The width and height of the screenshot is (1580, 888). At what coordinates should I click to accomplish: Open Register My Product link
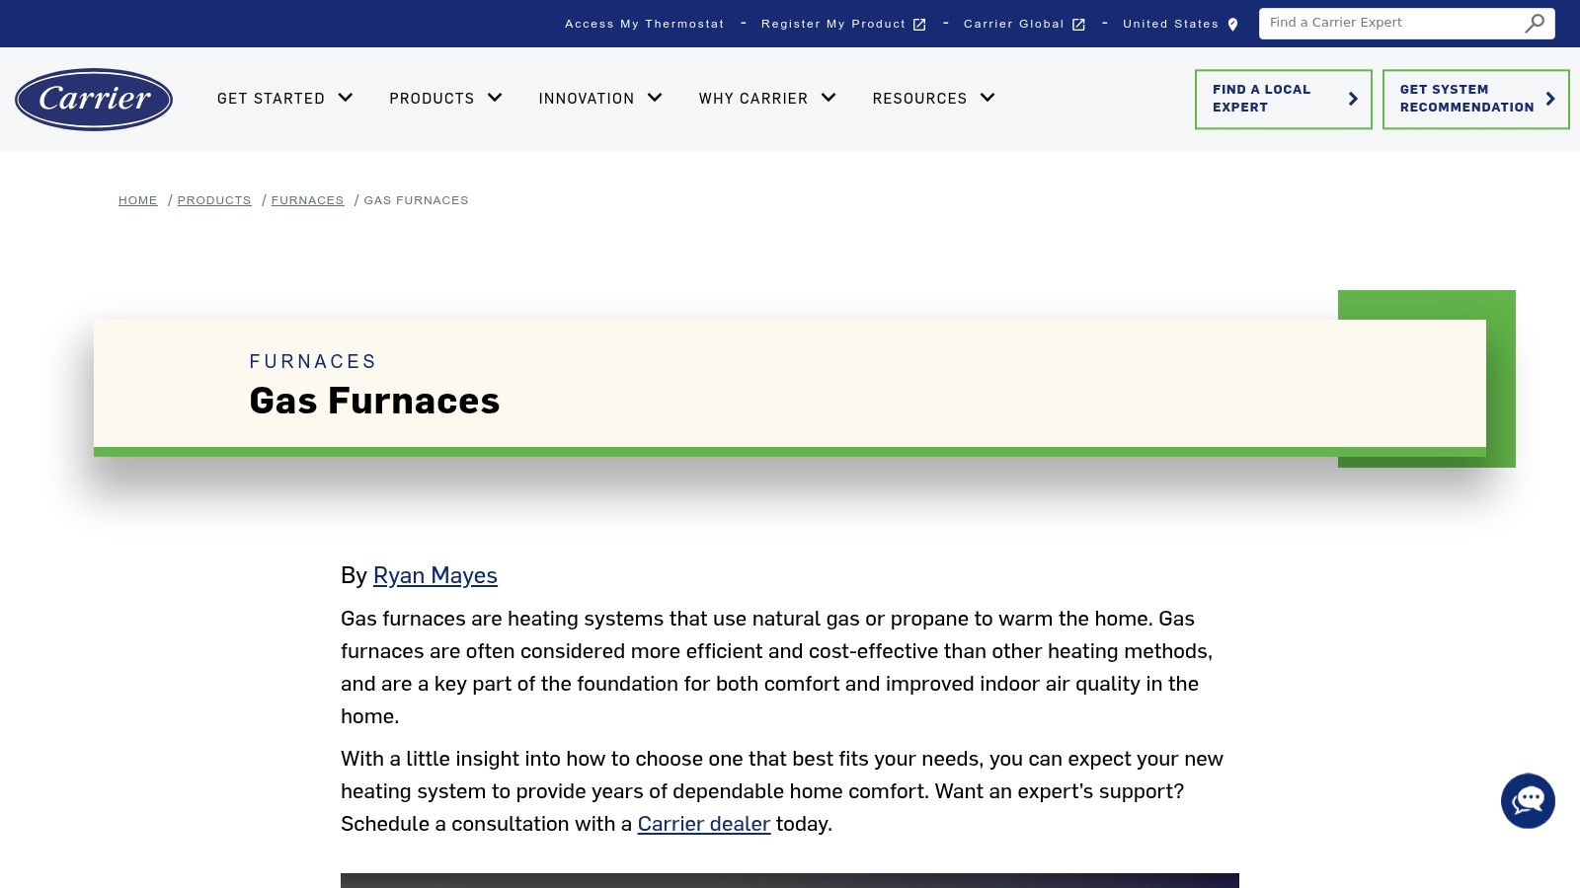833,24
